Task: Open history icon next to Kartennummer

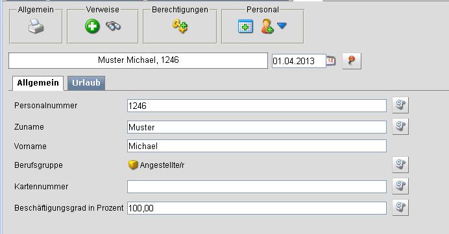Action: [x=400, y=186]
